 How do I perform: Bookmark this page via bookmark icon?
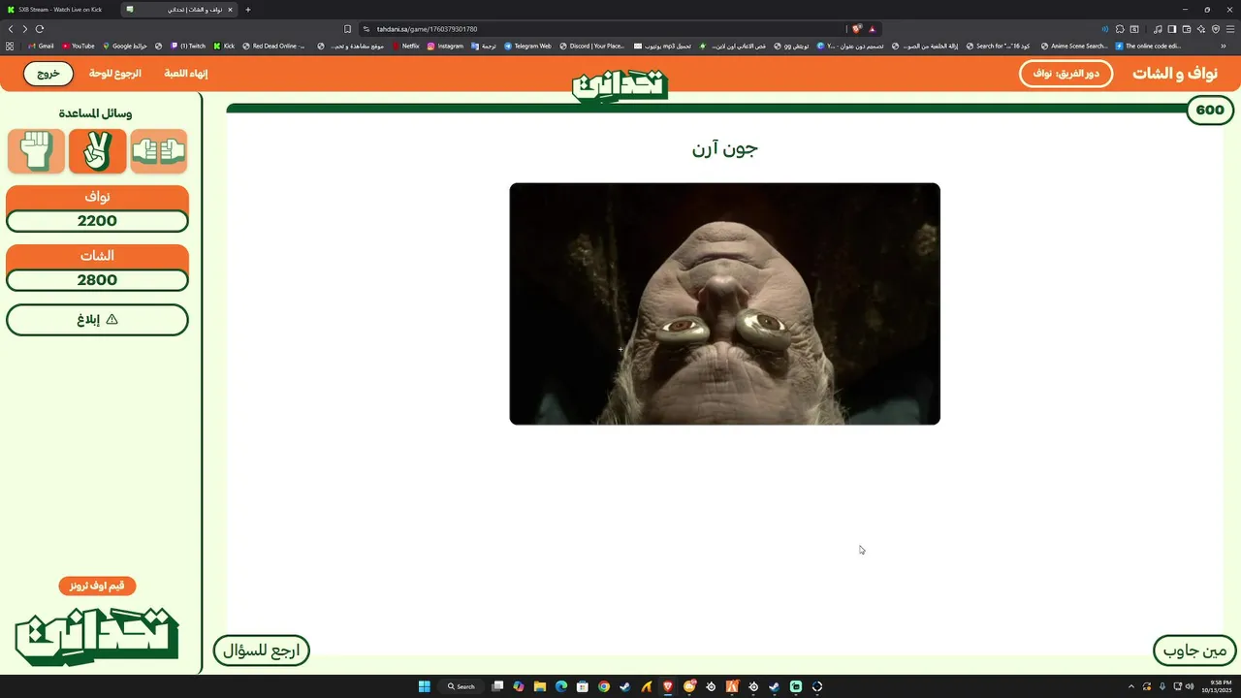coord(348,29)
